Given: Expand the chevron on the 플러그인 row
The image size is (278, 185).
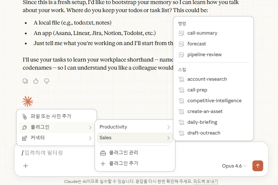Looking at the screenshot, I should 90,127.
